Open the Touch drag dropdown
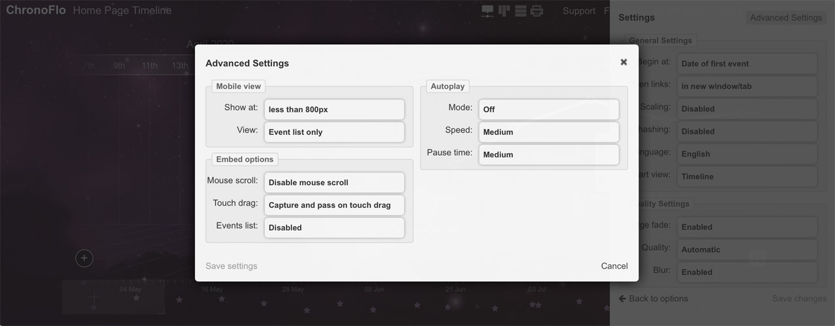Viewport: 835px width, 326px height. pyautogui.click(x=334, y=205)
